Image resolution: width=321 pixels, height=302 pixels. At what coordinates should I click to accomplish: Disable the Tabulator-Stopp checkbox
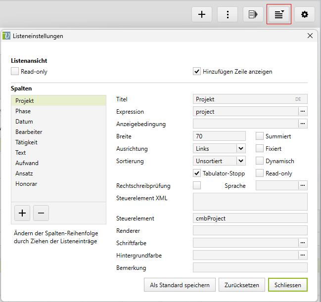click(x=197, y=173)
